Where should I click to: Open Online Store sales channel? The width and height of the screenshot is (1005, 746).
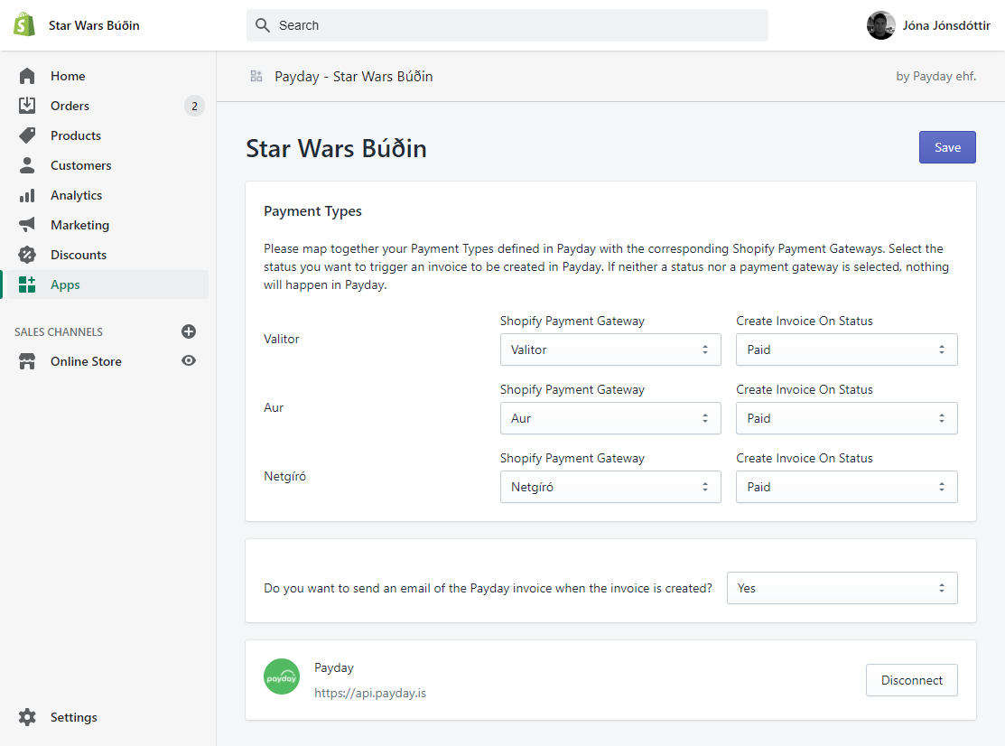(86, 361)
